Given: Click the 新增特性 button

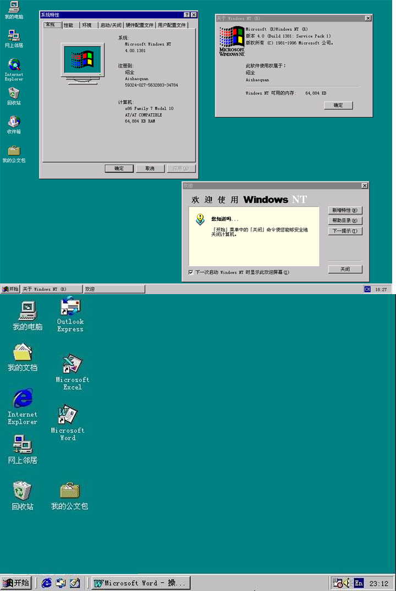Looking at the screenshot, I should [345, 211].
